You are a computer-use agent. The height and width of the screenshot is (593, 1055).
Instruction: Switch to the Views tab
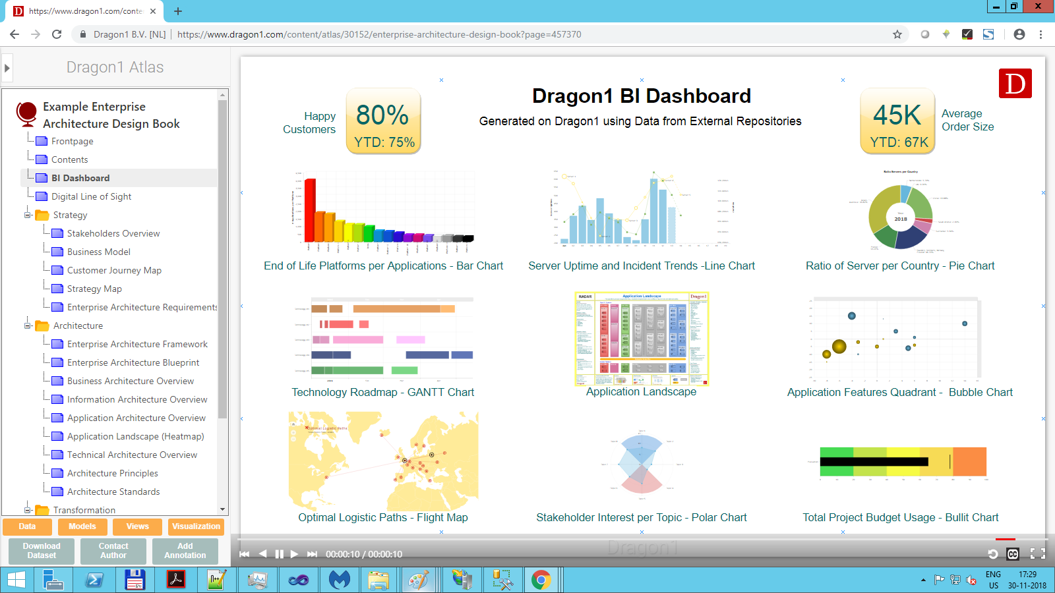pyautogui.click(x=137, y=526)
